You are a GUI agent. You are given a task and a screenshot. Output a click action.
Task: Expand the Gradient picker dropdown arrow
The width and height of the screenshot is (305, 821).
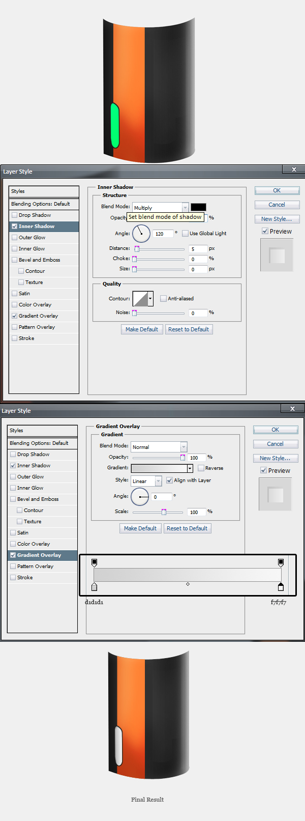click(x=190, y=468)
